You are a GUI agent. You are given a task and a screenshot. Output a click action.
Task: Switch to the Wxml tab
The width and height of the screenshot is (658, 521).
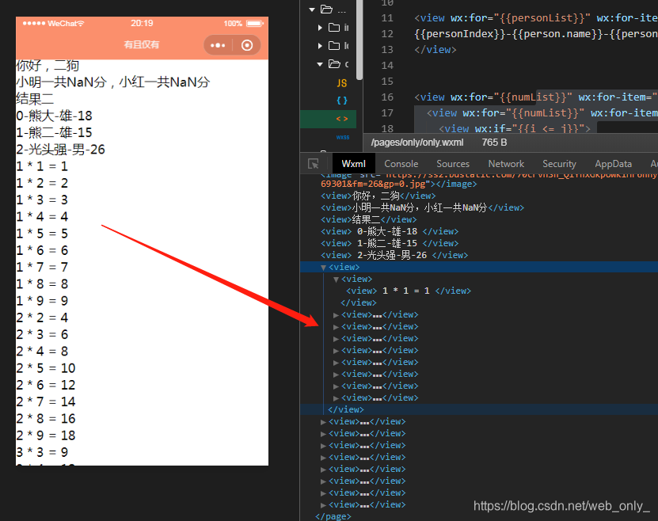click(353, 164)
